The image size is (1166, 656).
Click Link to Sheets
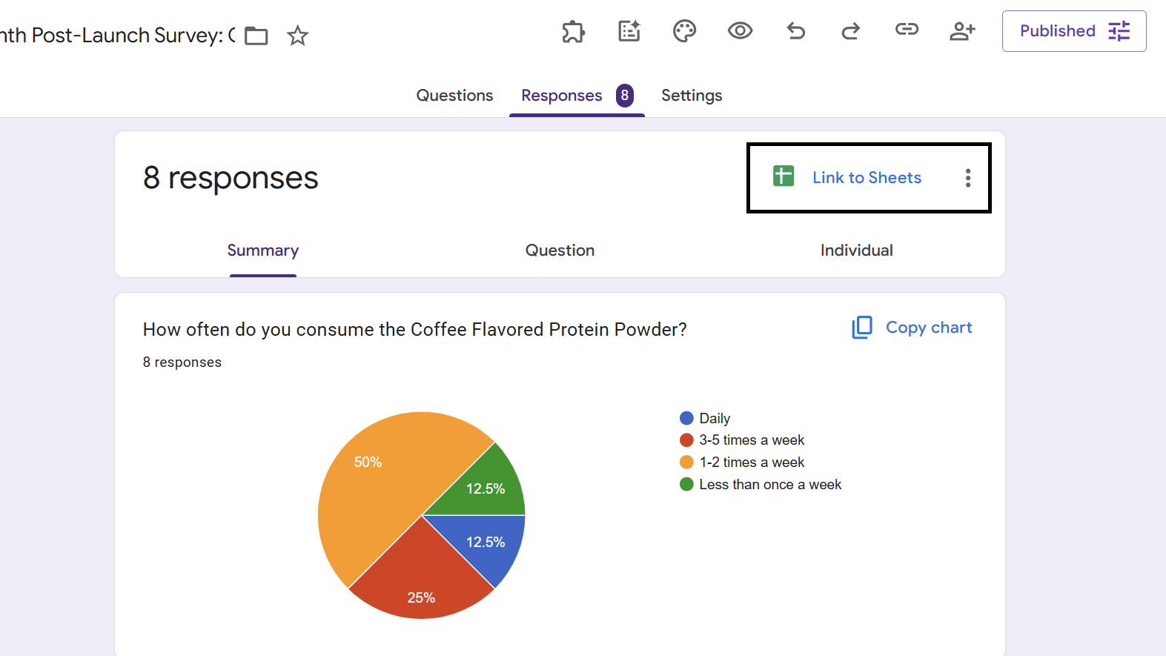click(x=867, y=178)
